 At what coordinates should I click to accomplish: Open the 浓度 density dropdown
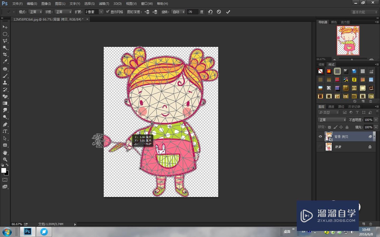pos(63,12)
